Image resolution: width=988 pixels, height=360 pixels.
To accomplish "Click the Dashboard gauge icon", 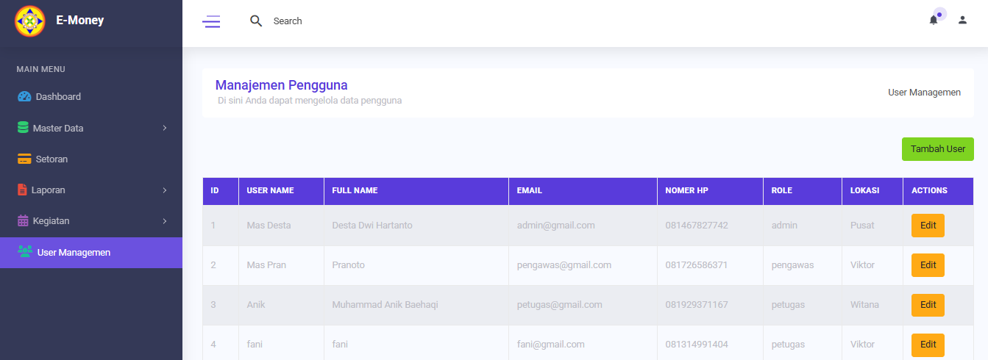I will click(x=24, y=97).
